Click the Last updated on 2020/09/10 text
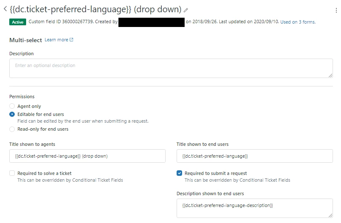 (249, 22)
